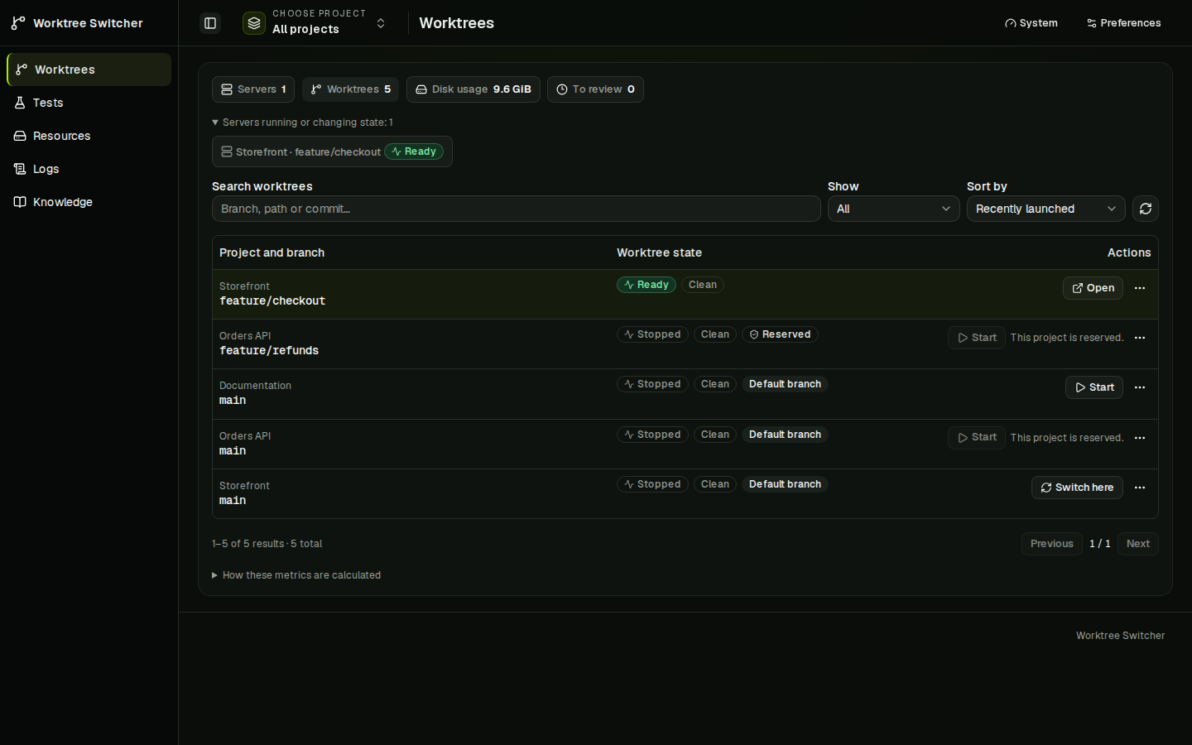Click the Reserved badge on feature/refunds

point(780,334)
